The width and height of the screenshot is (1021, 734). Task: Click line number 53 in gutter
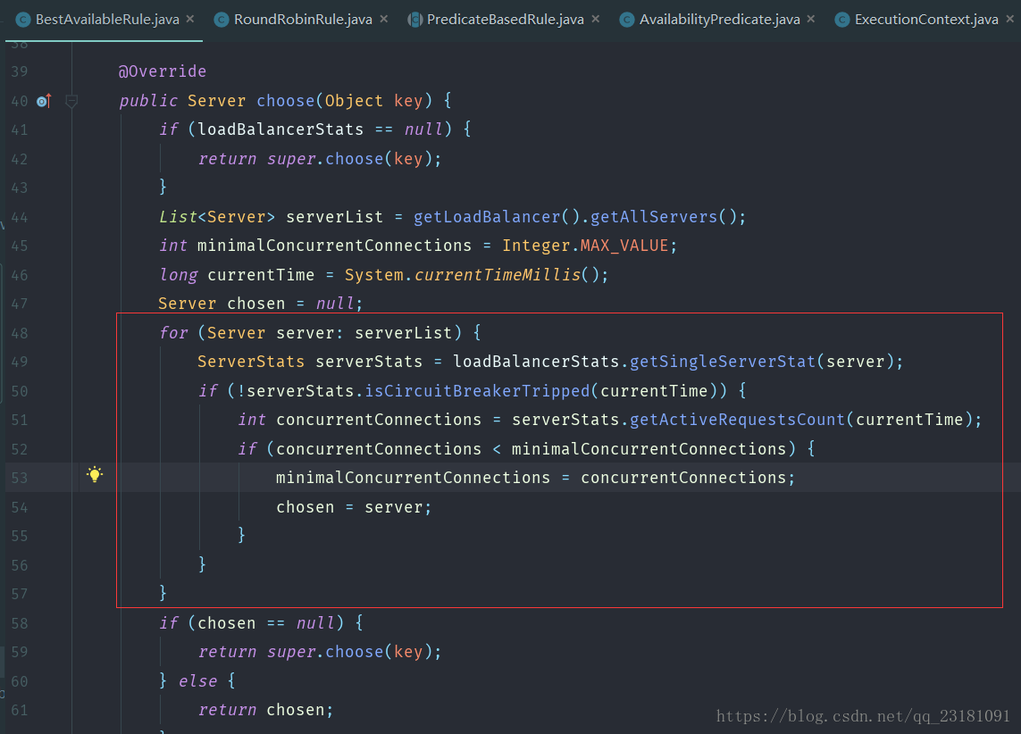click(20, 479)
